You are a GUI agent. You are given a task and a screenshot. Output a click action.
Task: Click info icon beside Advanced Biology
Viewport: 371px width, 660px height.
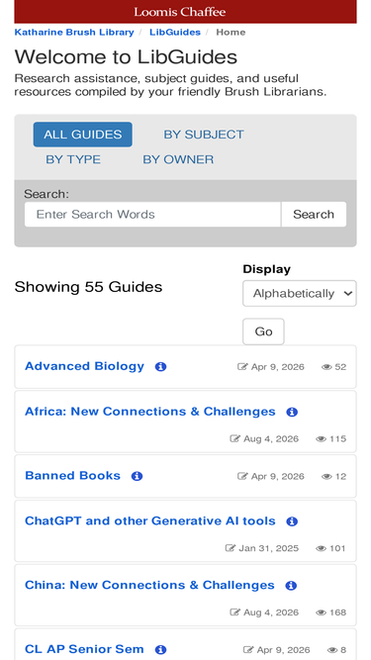coord(160,367)
